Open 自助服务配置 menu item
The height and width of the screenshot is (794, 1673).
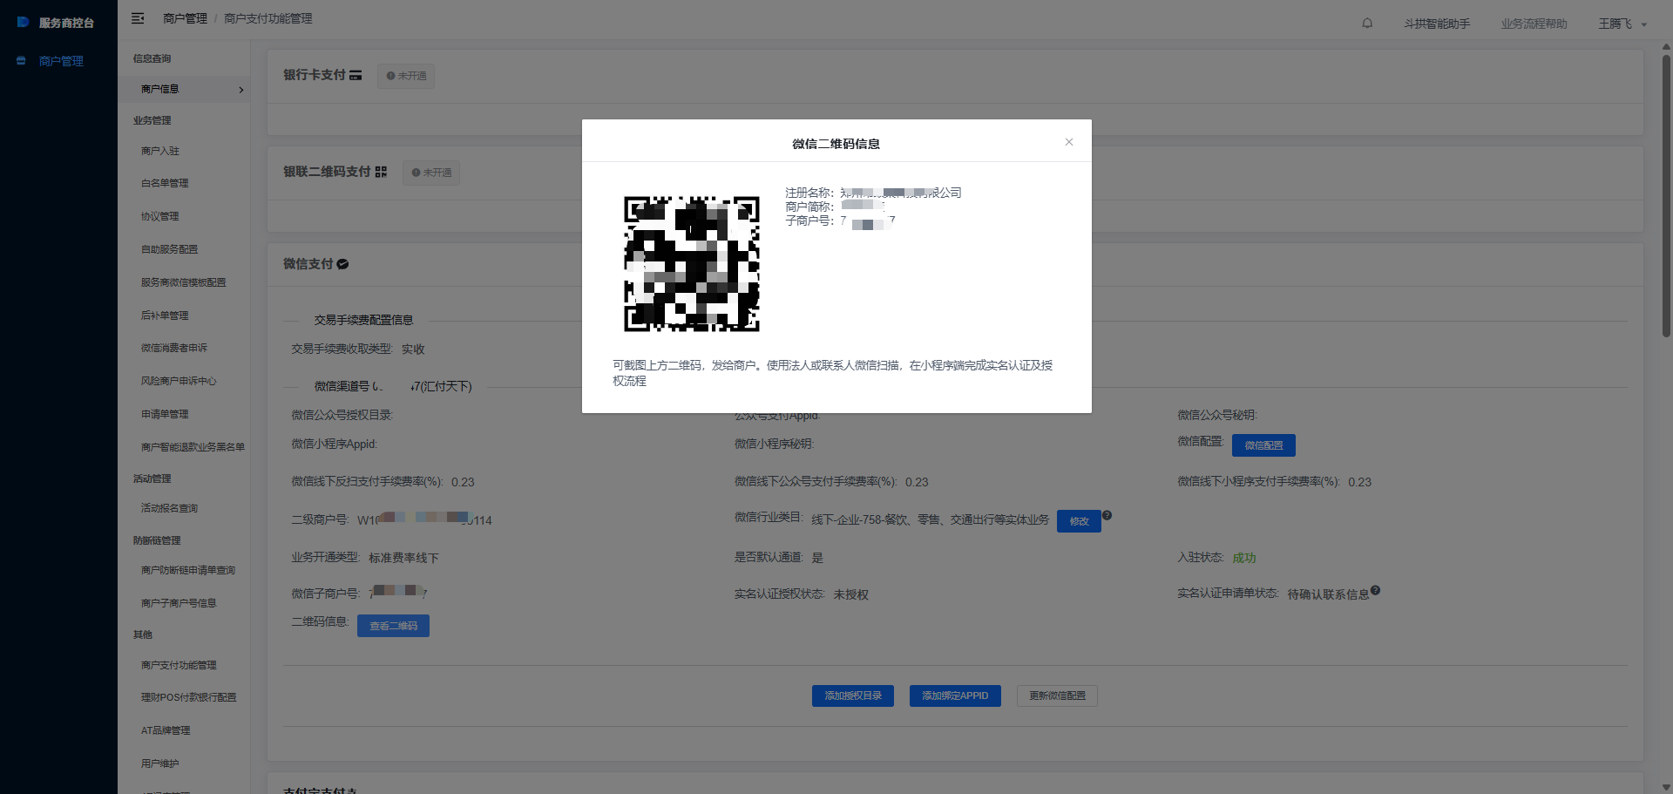(x=169, y=249)
